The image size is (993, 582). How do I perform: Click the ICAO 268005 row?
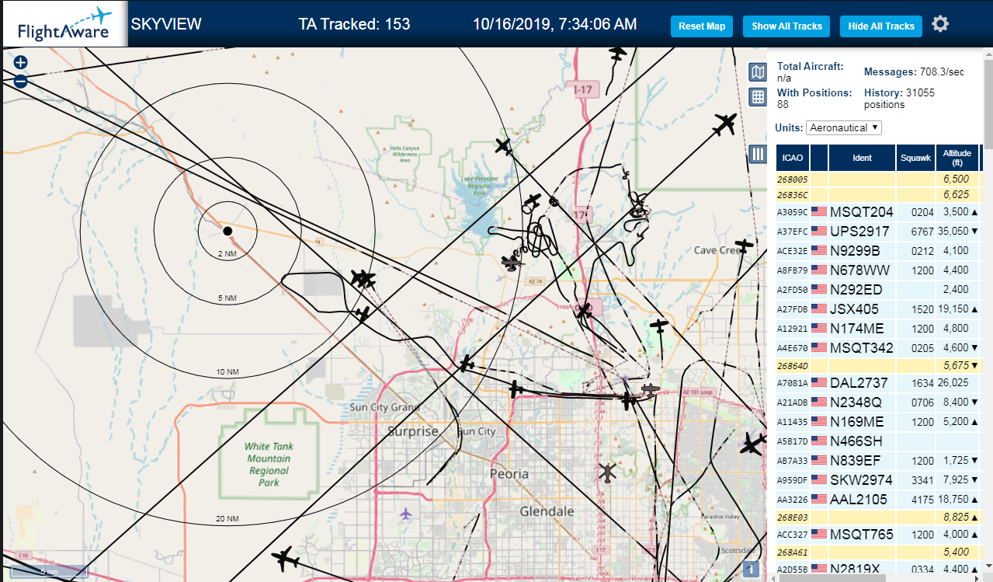(878, 179)
